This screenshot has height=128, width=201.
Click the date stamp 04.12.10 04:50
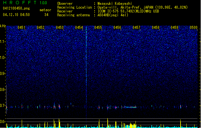coord(16,15)
